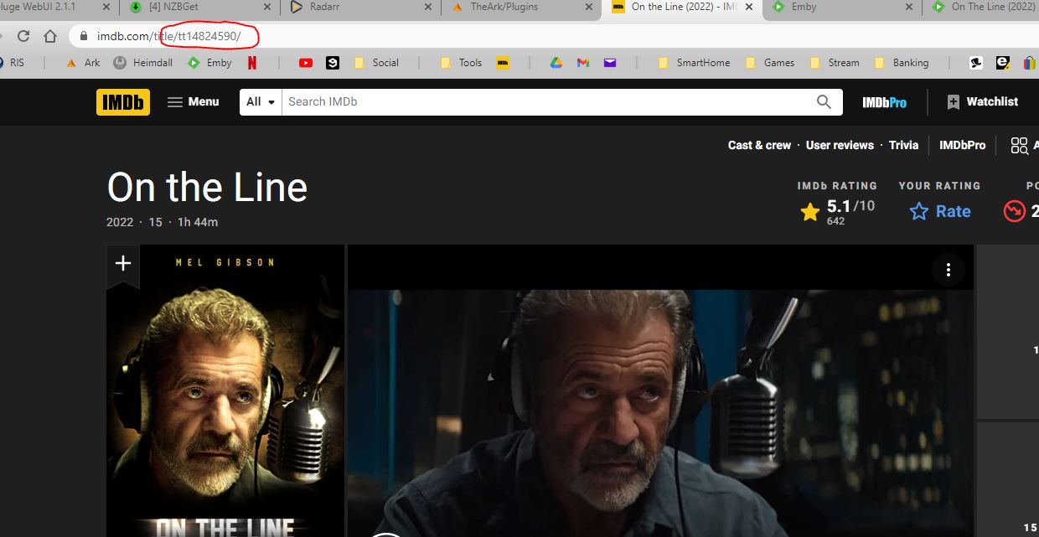Viewport: 1039px width, 537px height.
Task: Open User reviews for On the Line
Action: pyautogui.click(x=840, y=145)
